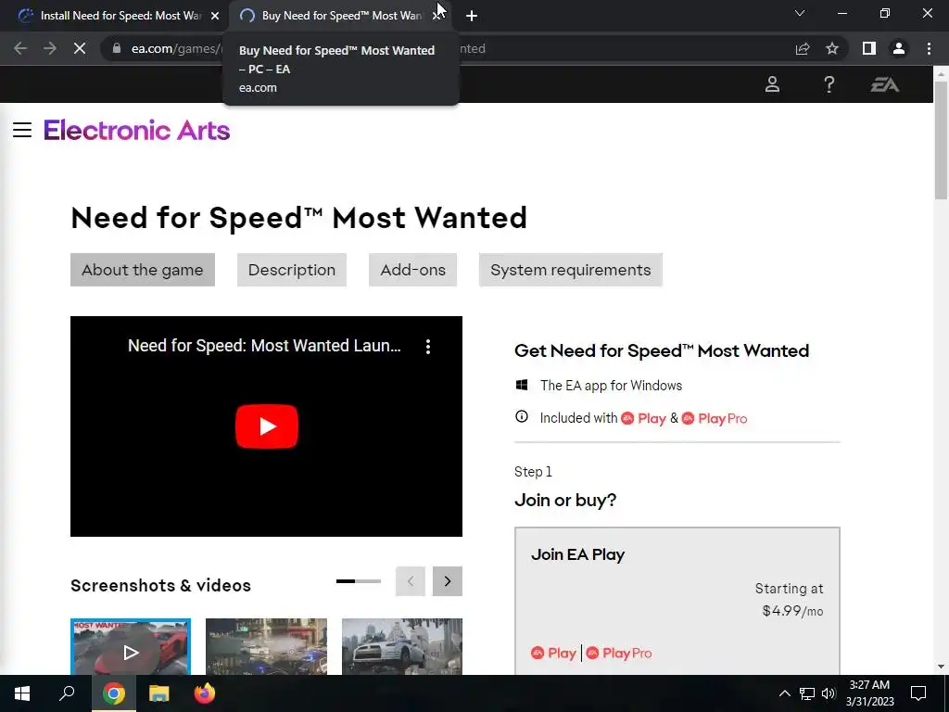Open the Windows Start menu

click(x=22, y=693)
